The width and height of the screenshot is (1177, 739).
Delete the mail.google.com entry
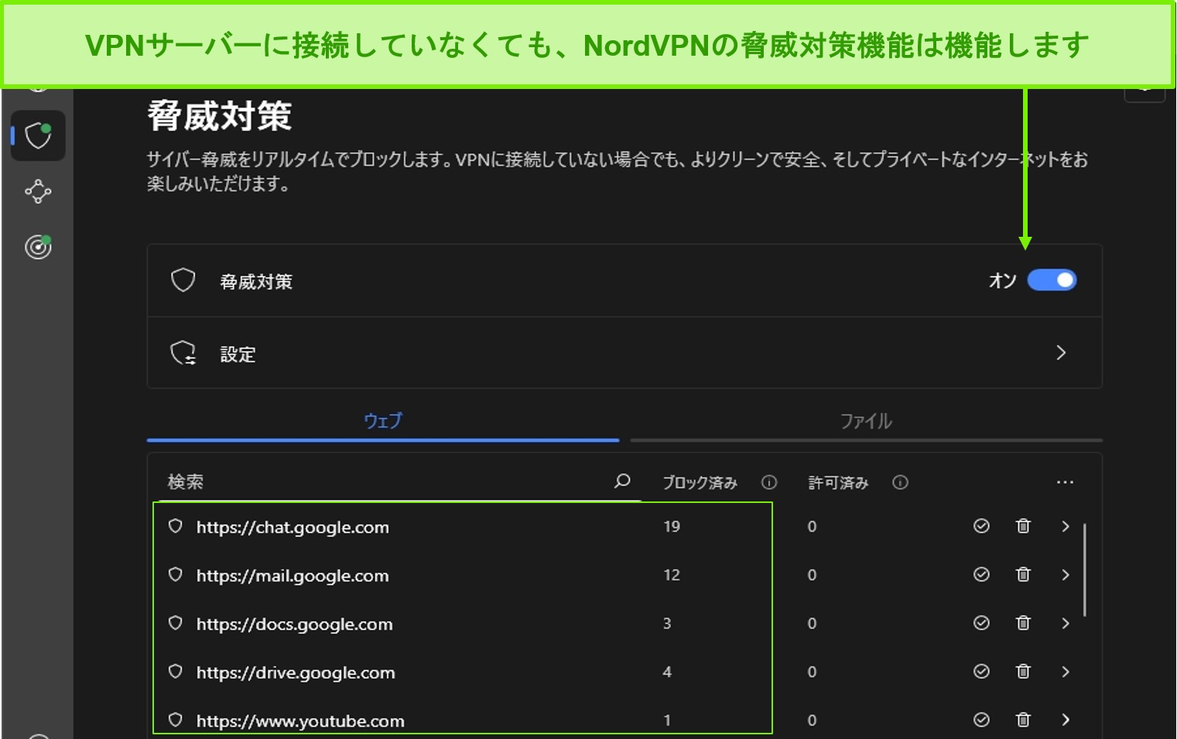pos(1022,575)
